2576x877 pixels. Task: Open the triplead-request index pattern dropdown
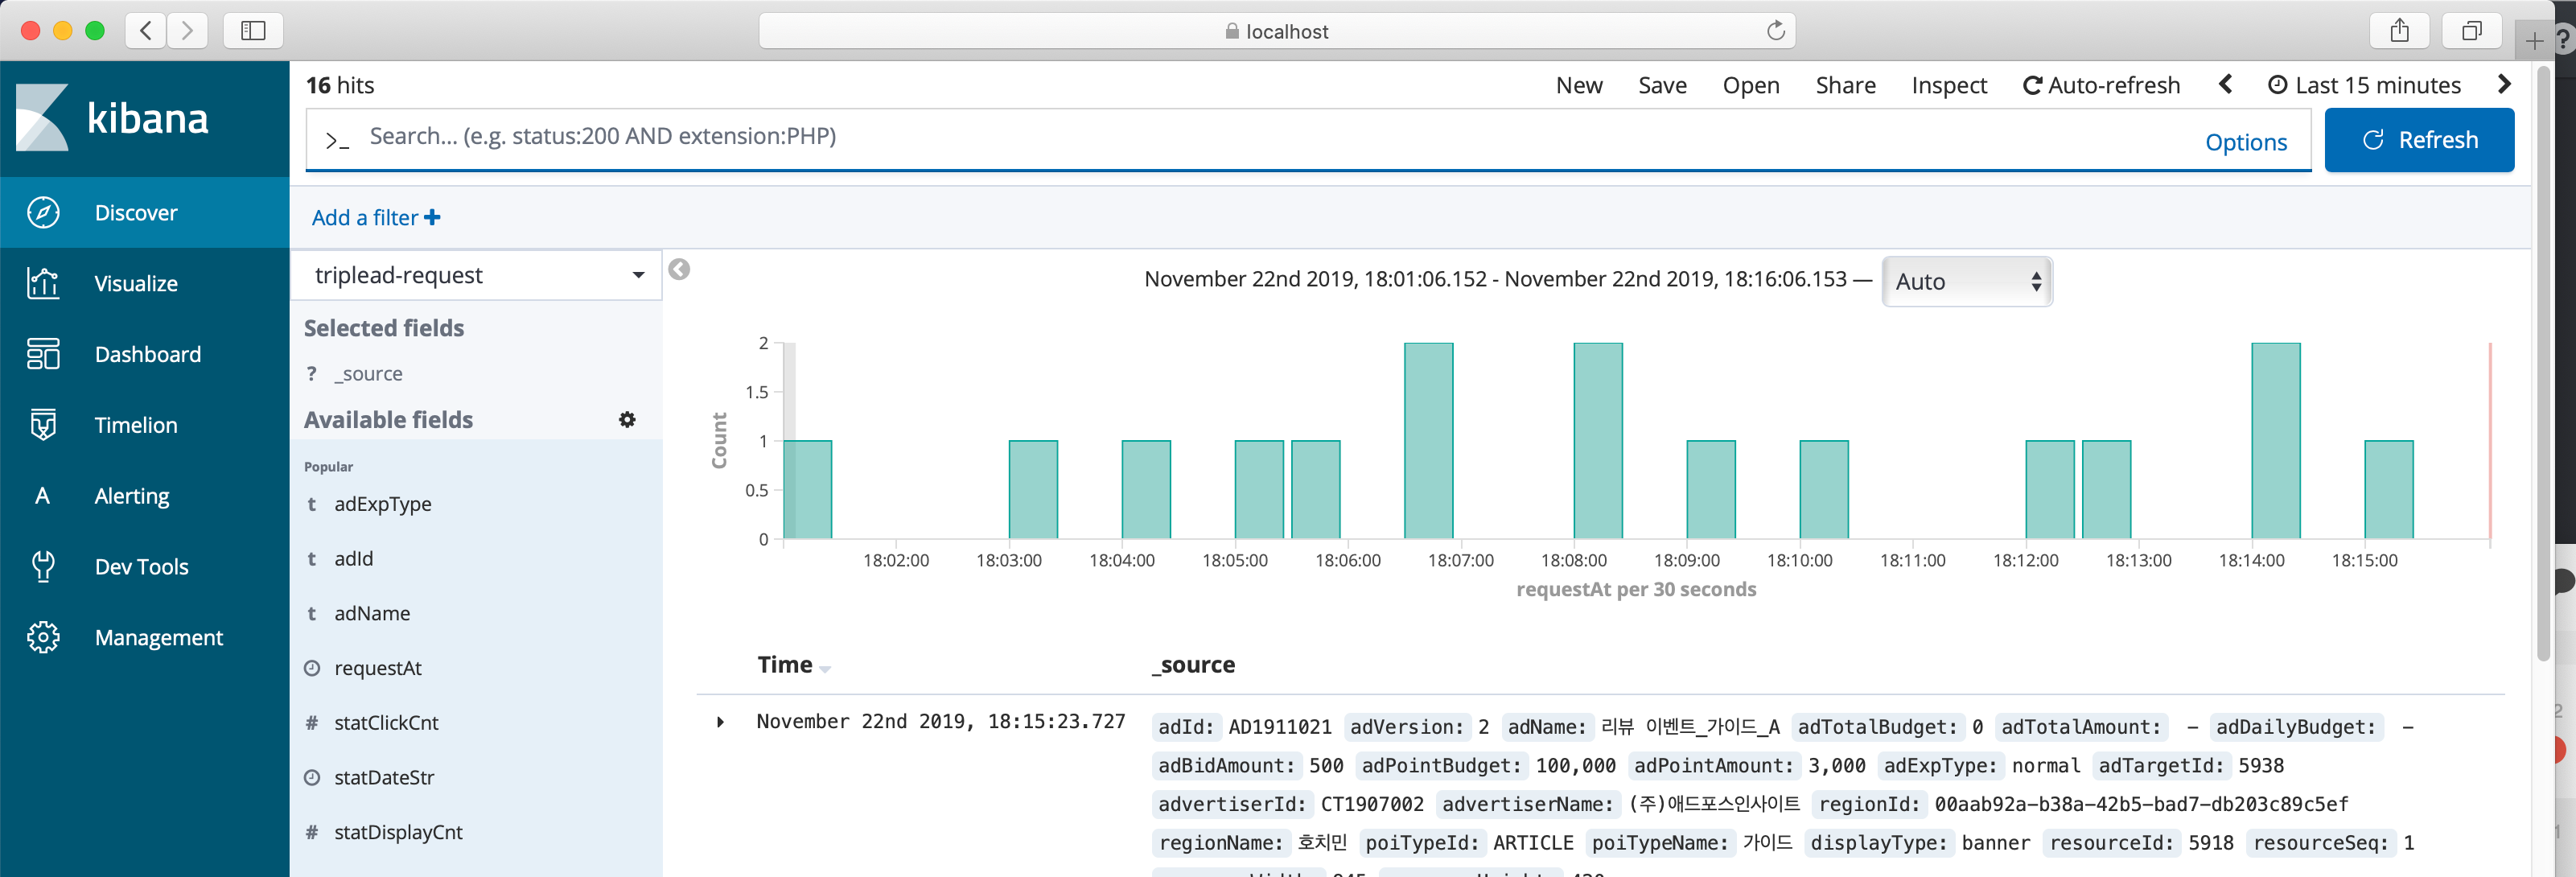click(478, 275)
